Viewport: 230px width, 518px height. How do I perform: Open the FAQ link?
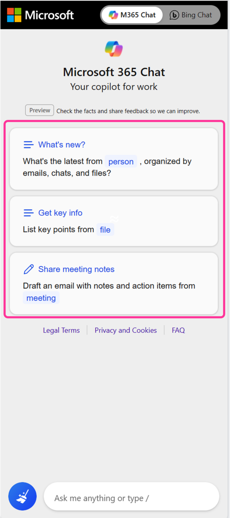click(178, 330)
